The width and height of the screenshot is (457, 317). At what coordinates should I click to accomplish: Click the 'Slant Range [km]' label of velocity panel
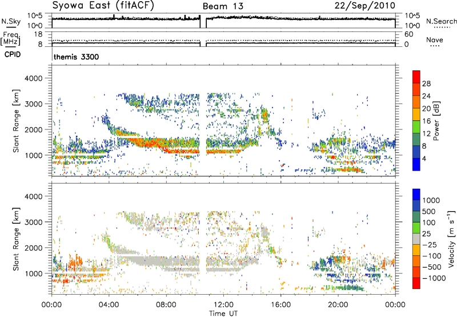point(16,239)
